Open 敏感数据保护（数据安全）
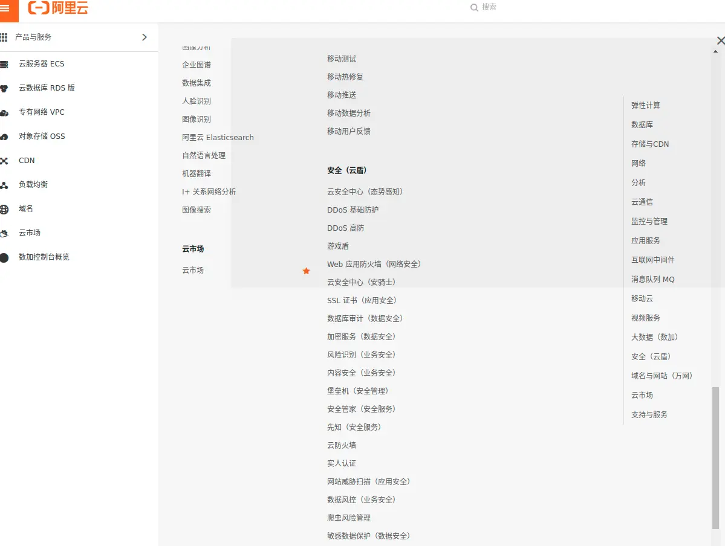 coord(369,536)
